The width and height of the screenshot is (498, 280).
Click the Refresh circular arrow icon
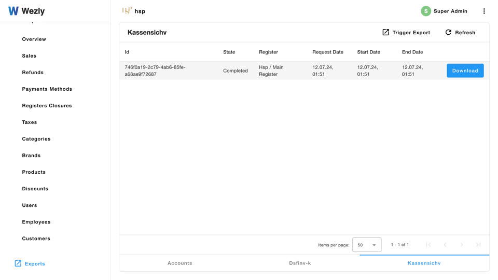tap(448, 32)
